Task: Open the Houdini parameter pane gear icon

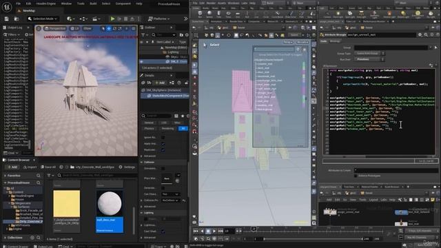Action: tap(420, 35)
